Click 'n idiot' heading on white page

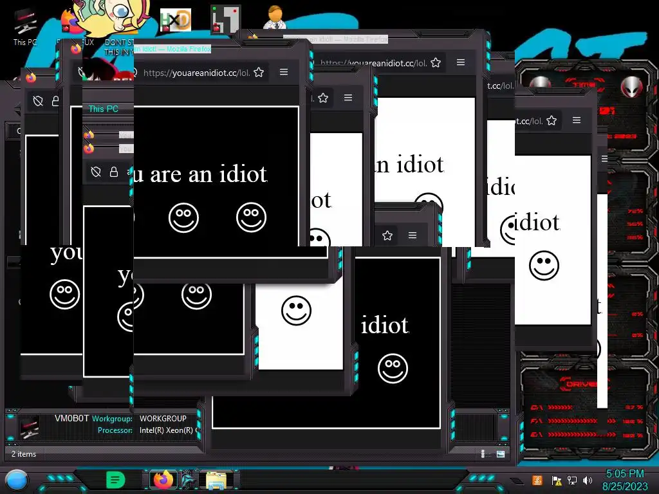409,164
